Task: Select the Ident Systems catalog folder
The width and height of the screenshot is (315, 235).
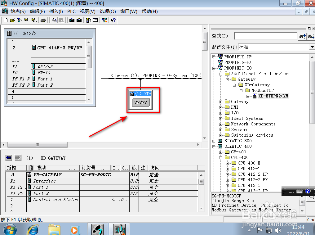Action: click(247, 119)
